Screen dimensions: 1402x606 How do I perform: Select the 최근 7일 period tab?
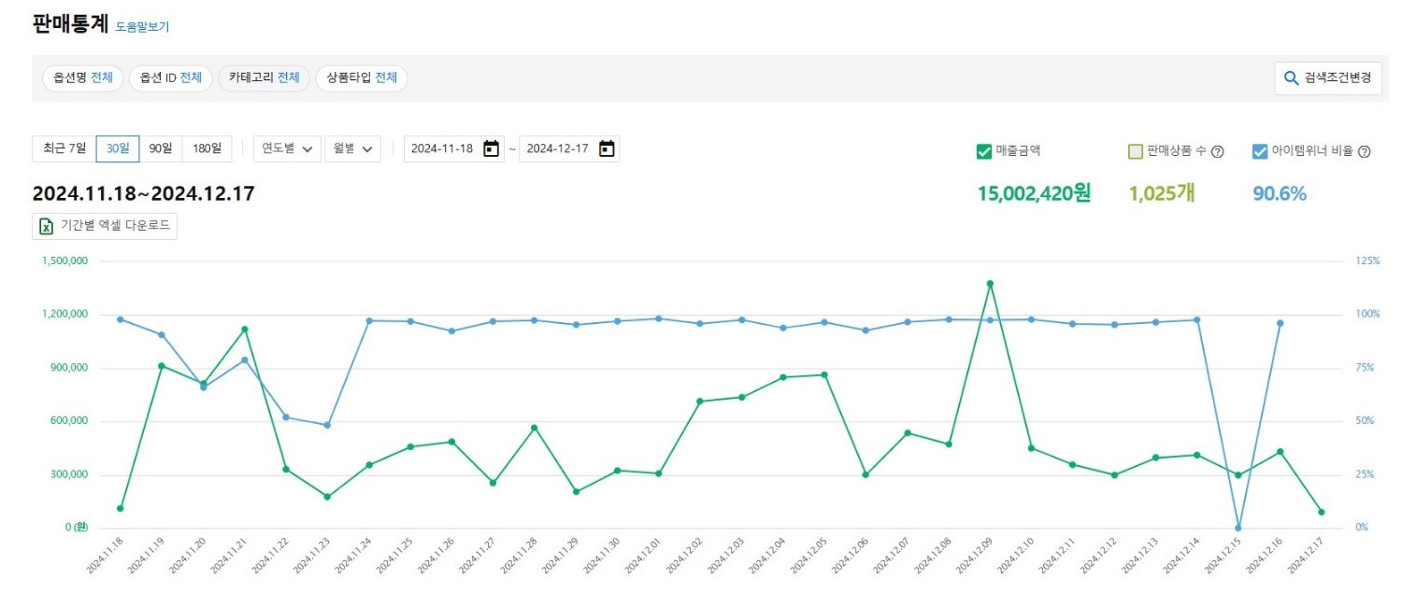point(64,148)
